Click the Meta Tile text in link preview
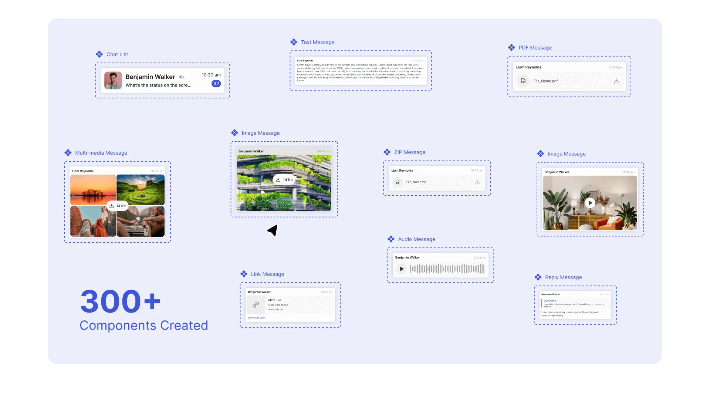Viewport: 710px width, 401px height. point(274,300)
